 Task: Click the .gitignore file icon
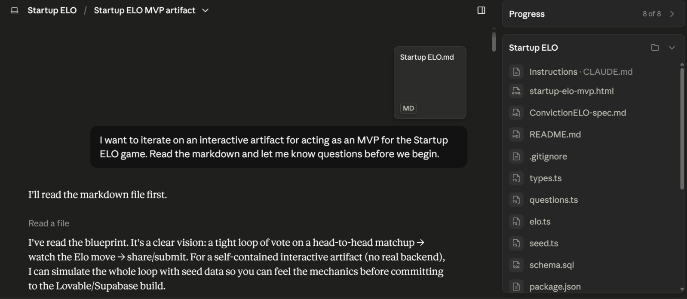(516, 156)
